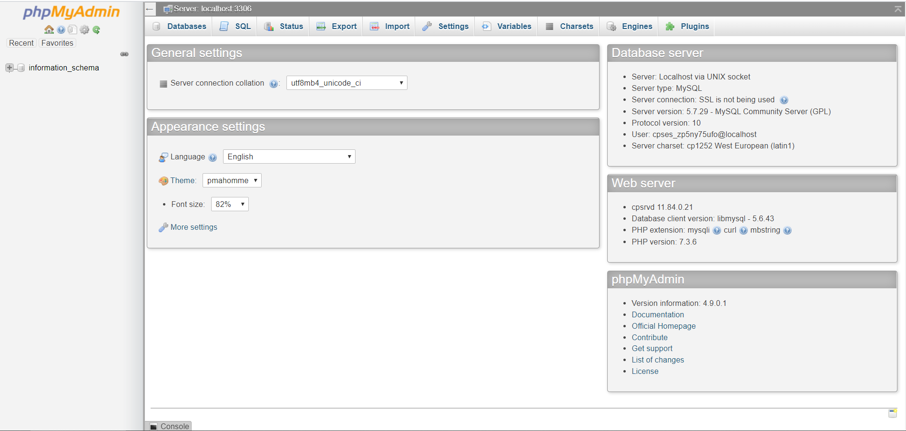The width and height of the screenshot is (906, 431).
Task: Open the Variables tab
Action: [x=507, y=27]
